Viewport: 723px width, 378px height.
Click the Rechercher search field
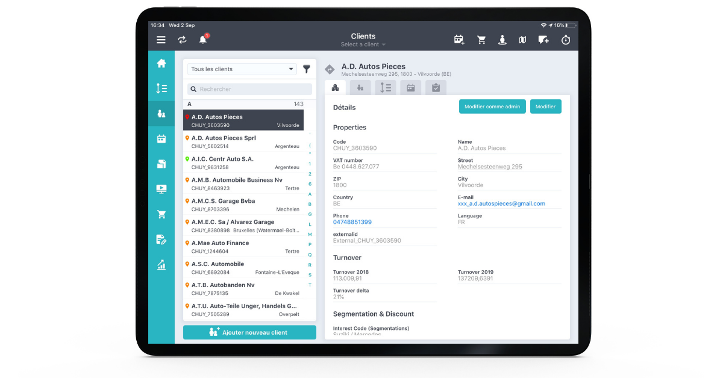pyautogui.click(x=249, y=89)
